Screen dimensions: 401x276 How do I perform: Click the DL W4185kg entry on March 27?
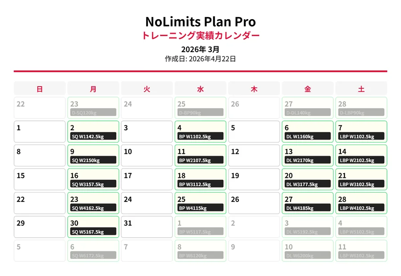[x=307, y=208]
